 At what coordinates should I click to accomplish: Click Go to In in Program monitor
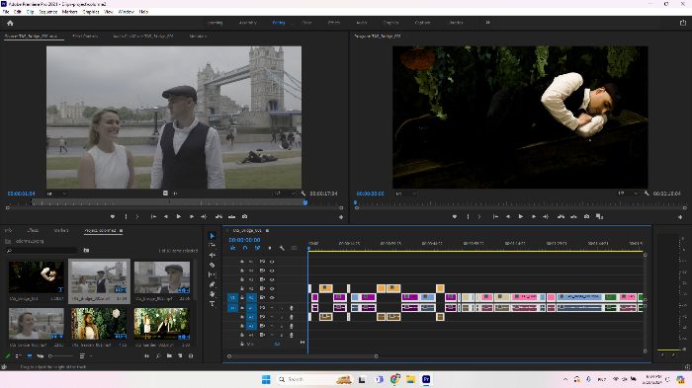tap(495, 216)
